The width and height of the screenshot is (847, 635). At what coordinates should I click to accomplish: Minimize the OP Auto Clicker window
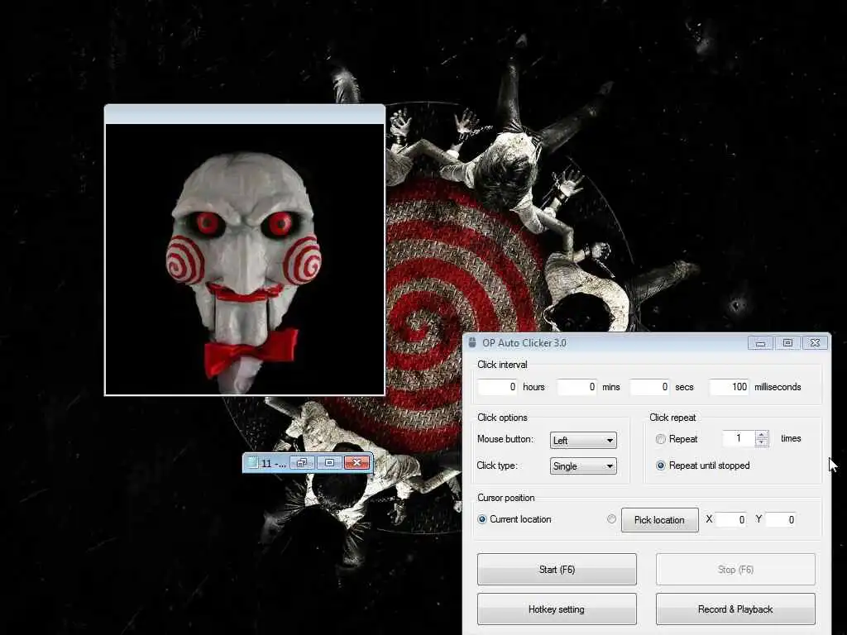pyautogui.click(x=761, y=343)
